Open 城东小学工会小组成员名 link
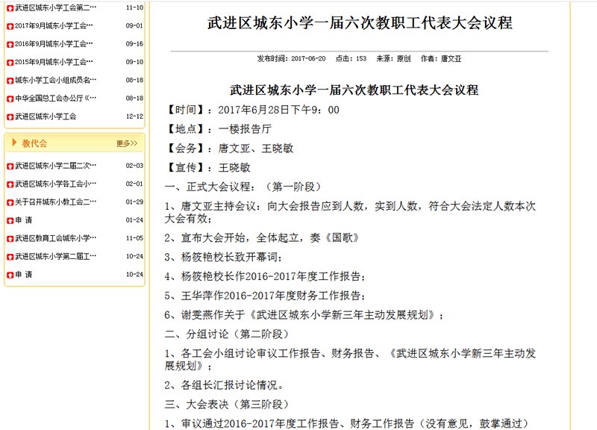 pyautogui.click(x=55, y=80)
